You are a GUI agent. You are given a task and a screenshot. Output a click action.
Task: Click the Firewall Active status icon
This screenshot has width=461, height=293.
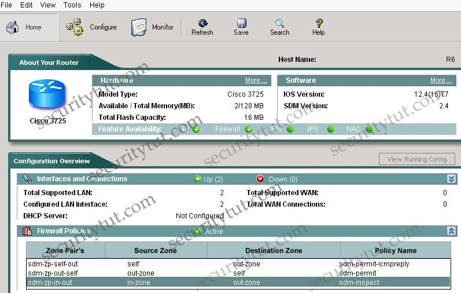tap(197, 231)
